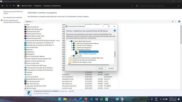Screen dimensions: 182x102
Task: Toggle Common HTTP Features checkbox
Action: coord(74,45)
